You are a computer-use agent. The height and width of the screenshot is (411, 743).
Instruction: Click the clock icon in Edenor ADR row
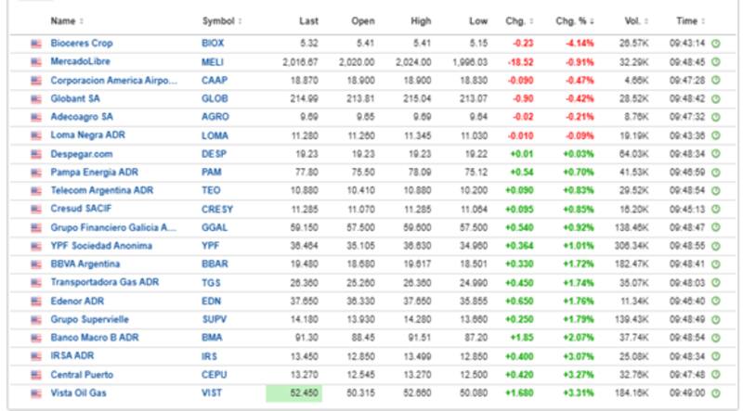tap(714, 302)
